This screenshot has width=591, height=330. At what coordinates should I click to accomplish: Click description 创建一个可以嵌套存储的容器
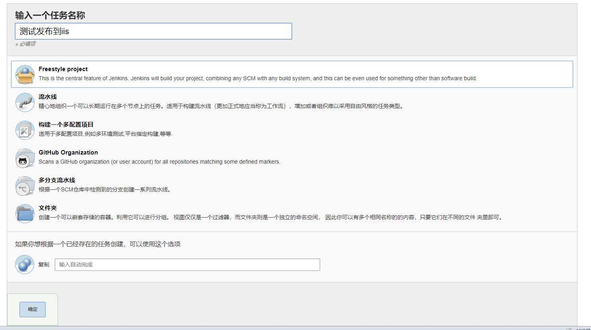[x=271, y=217]
